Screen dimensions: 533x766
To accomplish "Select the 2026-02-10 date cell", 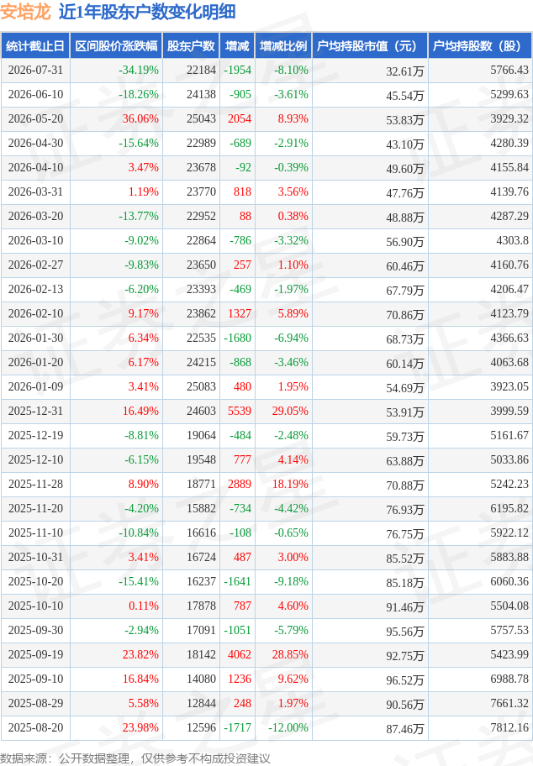I will (35, 313).
